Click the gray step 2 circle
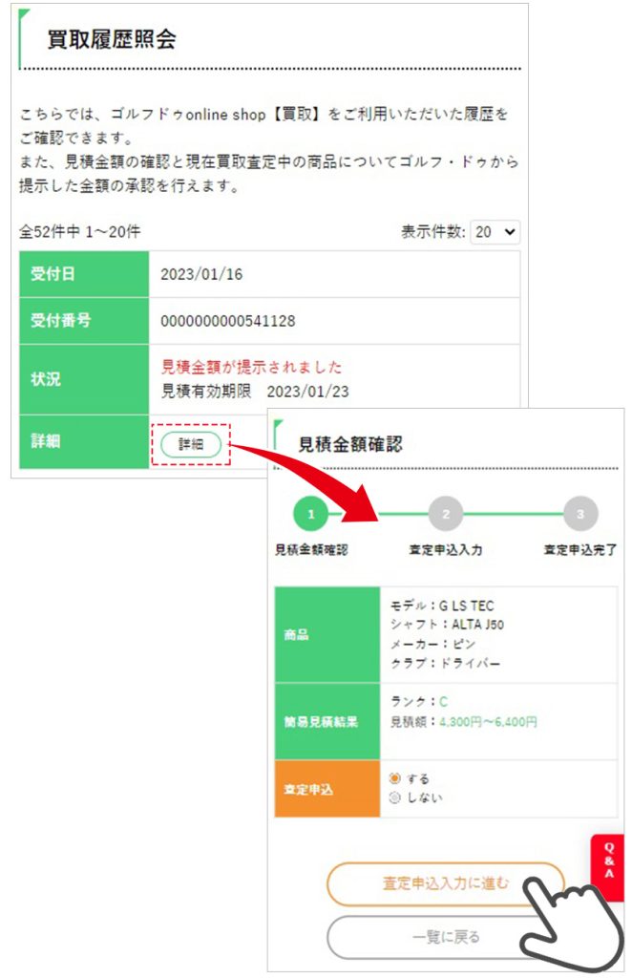 pyautogui.click(x=445, y=515)
